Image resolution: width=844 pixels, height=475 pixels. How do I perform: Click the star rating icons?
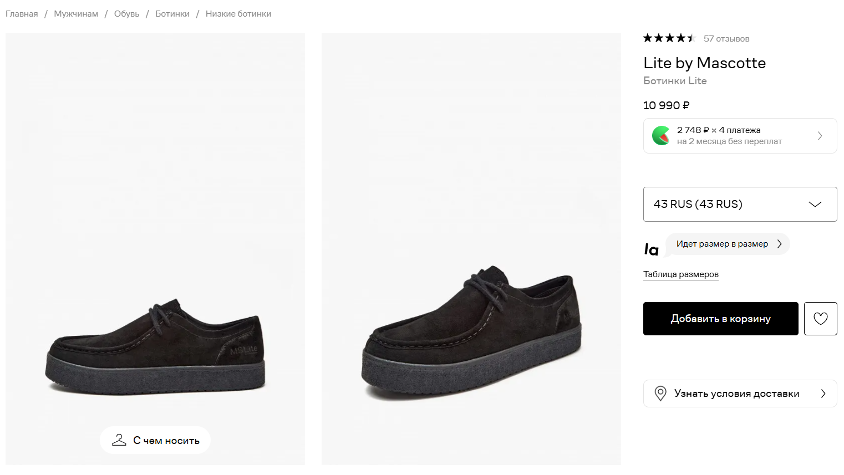pyautogui.click(x=669, y=38)
